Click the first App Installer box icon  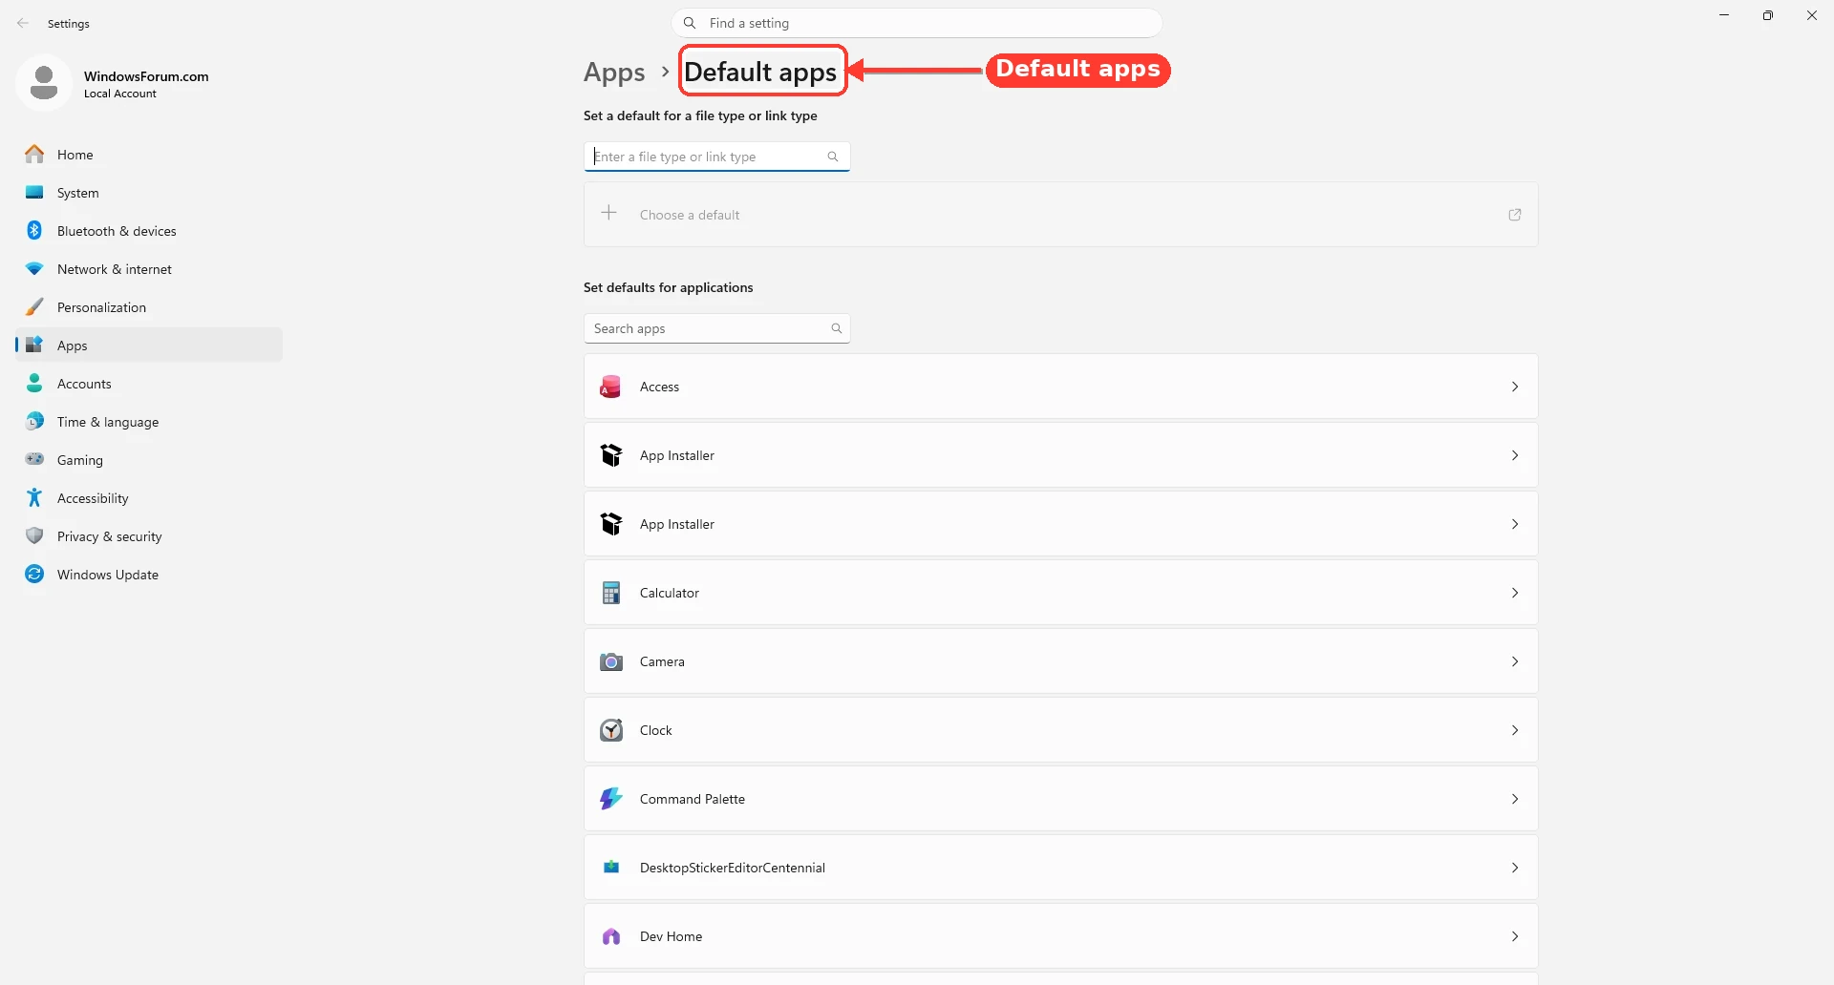[x=611, y=455]
